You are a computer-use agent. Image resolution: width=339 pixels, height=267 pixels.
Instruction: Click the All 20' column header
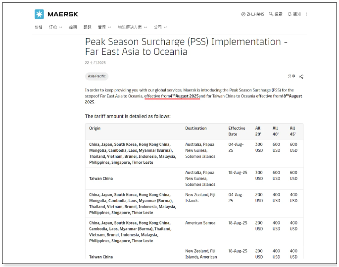coord(258,131)
